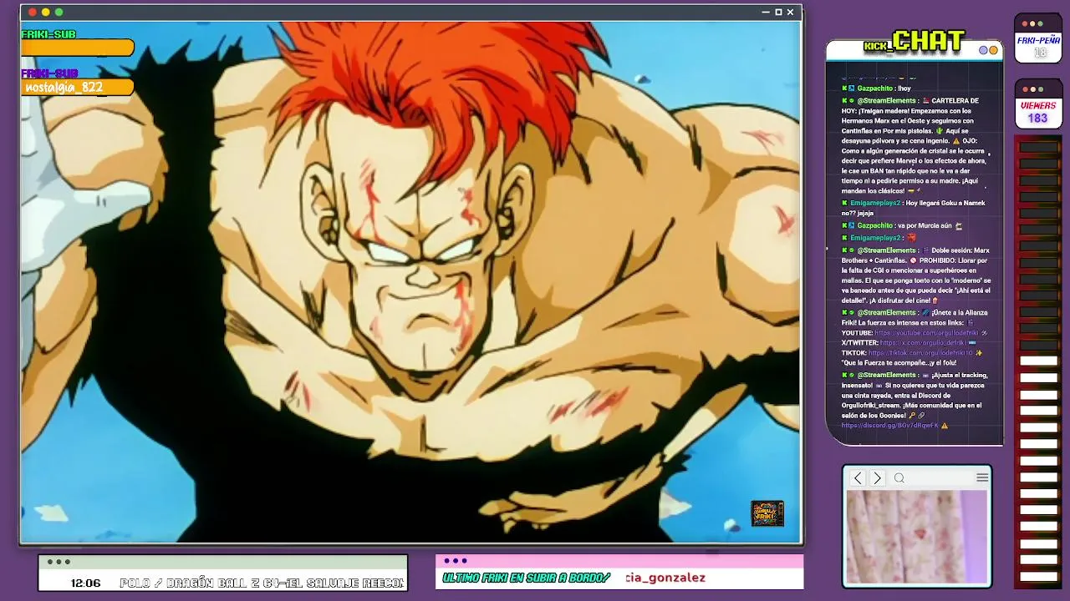1070x601 pixels.
Task: Click the pink floral thumbnail in the mini browser widget
Action: [x=917, y=537]
